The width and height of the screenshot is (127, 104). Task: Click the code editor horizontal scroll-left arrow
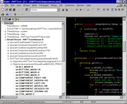tap(68, 97)
